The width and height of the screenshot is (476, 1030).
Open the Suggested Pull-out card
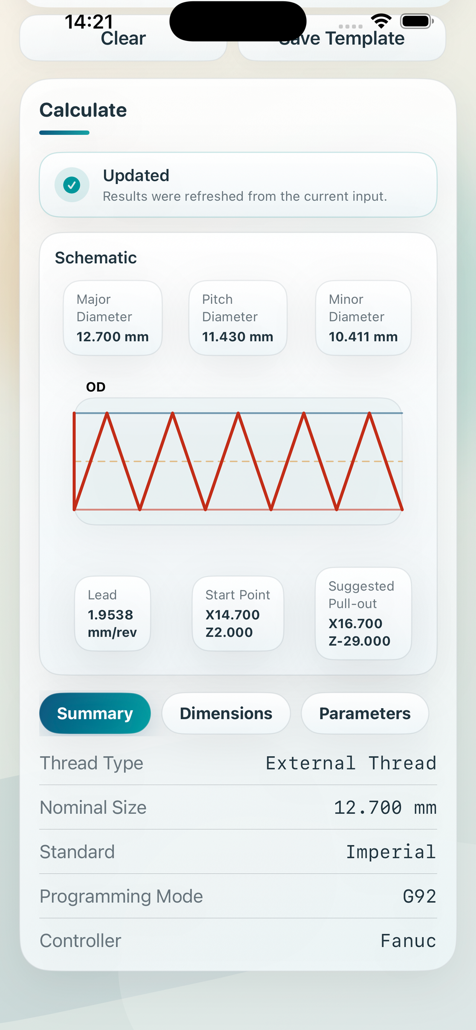tap(363, 613)
